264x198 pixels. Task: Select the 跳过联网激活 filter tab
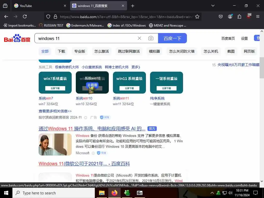pos(129,51)
